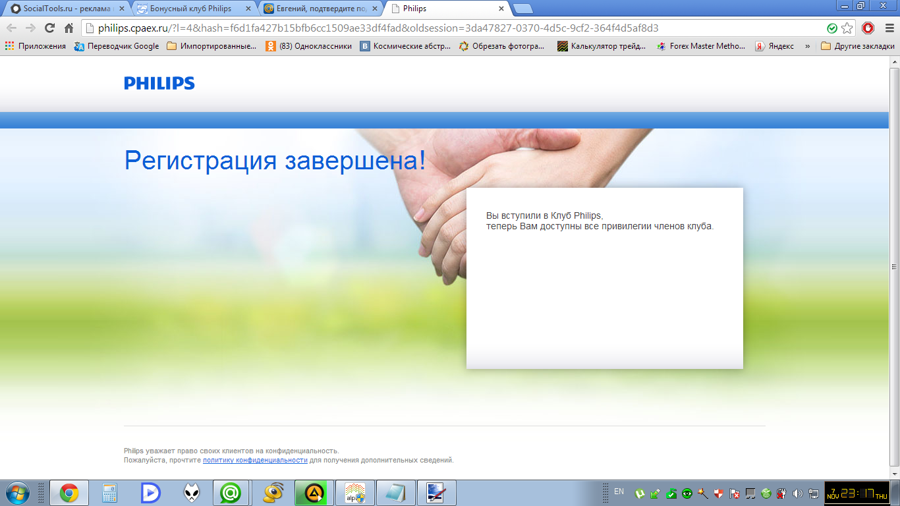Reload the current Philips page

(49, 28)
